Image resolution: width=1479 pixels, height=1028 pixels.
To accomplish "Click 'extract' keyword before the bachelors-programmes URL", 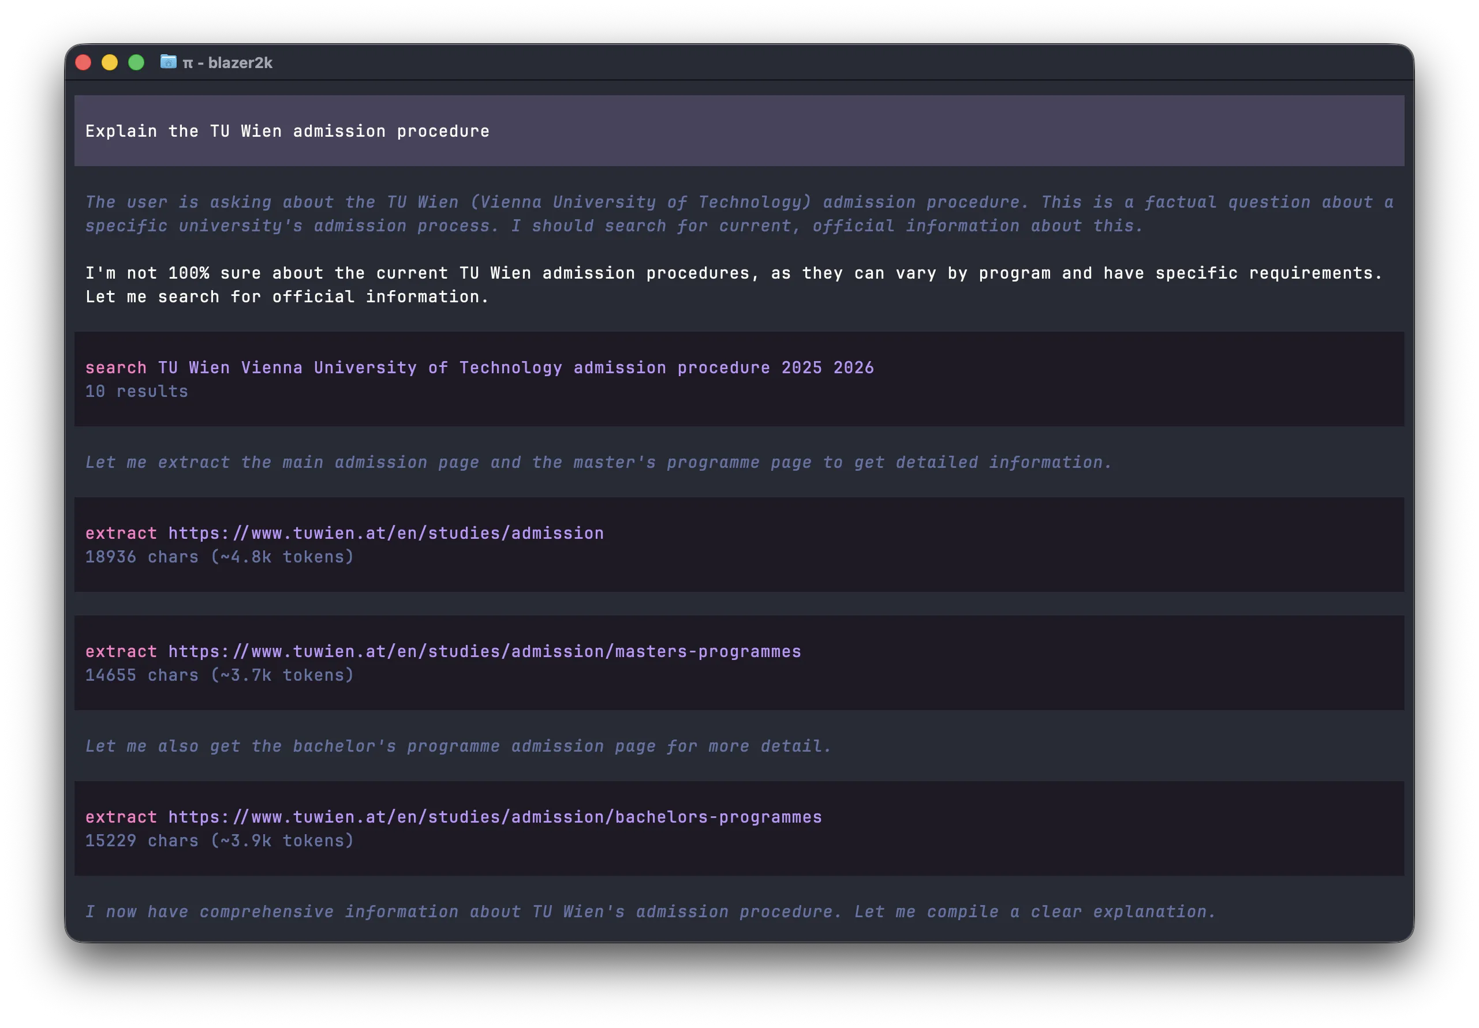I will click(x=121, y=817).
